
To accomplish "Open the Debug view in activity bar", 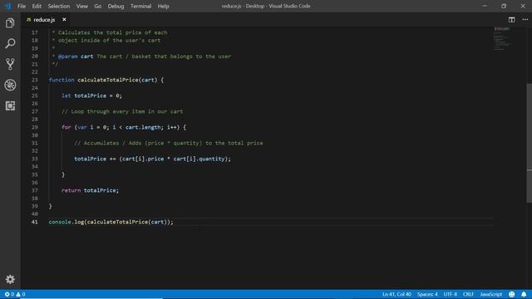I will (10, 85).
